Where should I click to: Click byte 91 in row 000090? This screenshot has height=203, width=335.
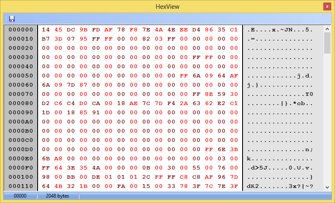(96, 112)
